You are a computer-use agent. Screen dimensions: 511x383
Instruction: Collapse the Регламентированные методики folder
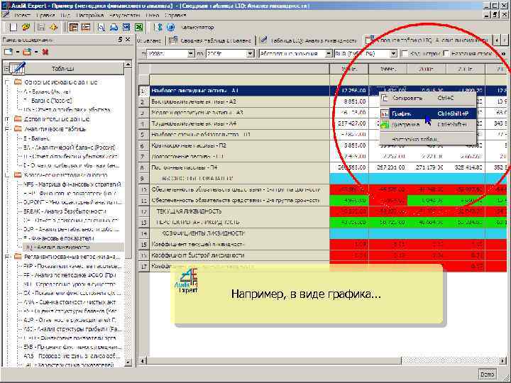[7, 257]
